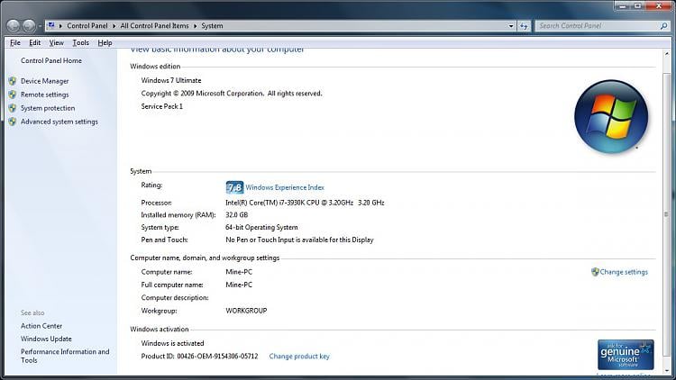Screen dimensions: 676x380
Task: Open the Change settings link
Action: coord(624,272)
